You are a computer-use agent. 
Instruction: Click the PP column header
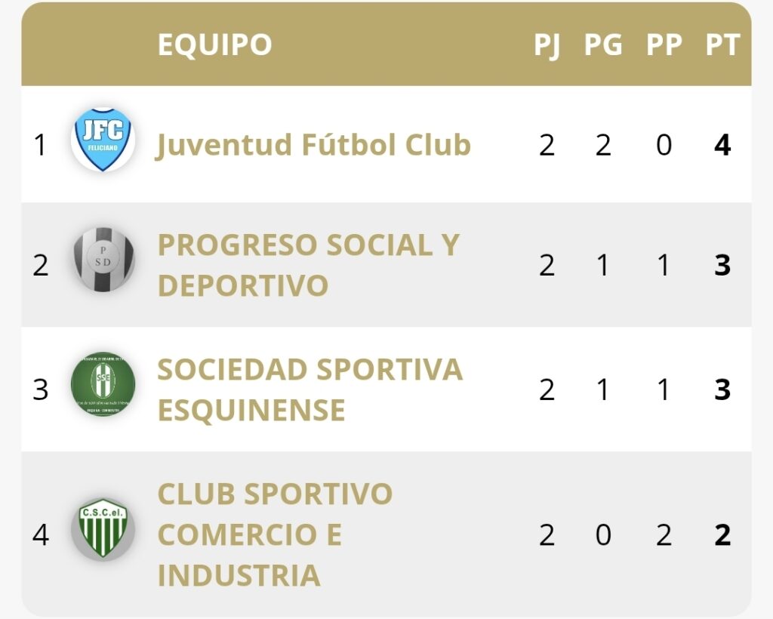point(664,45)
